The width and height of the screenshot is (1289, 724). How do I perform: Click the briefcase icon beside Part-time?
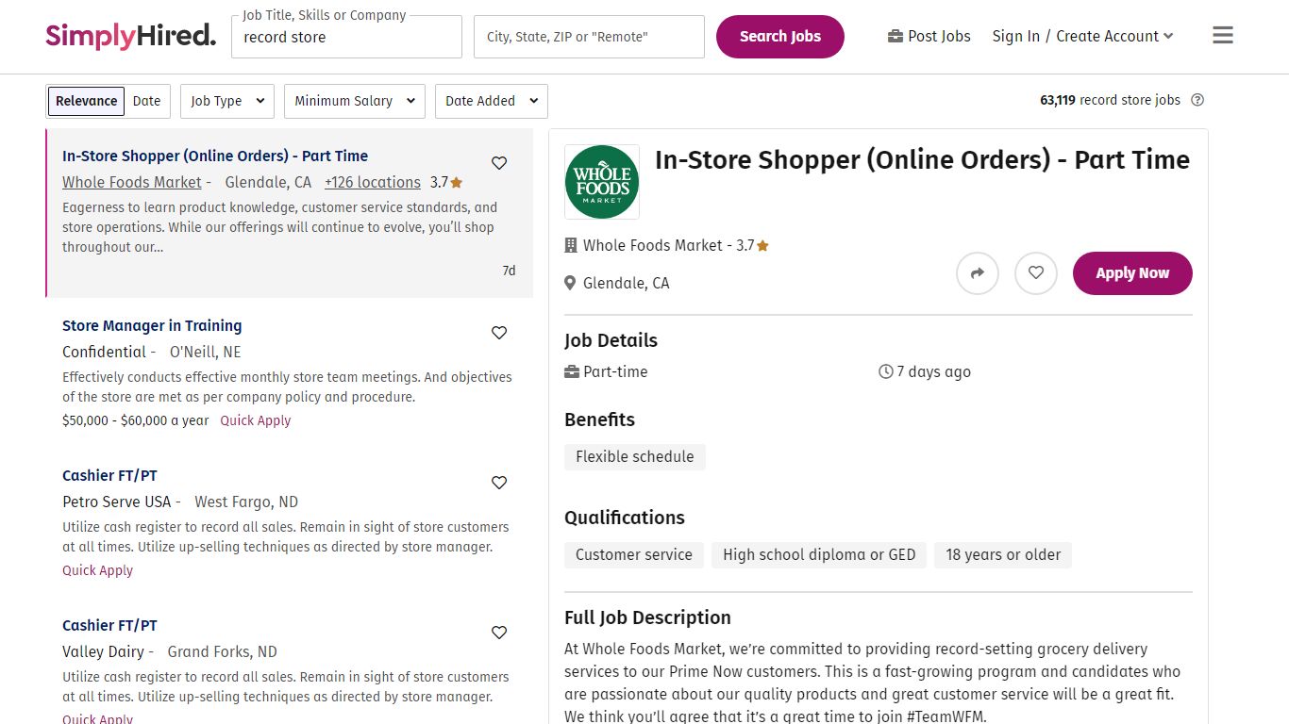pos(572,371)
